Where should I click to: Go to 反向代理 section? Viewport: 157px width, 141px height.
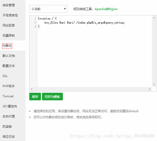(9, 116)
